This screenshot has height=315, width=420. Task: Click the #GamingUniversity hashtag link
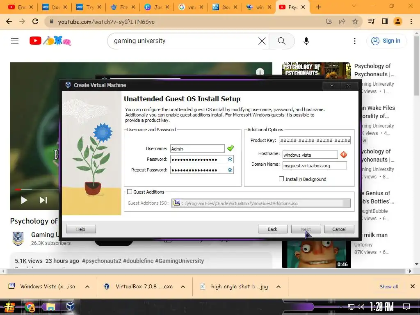[180, 261]
